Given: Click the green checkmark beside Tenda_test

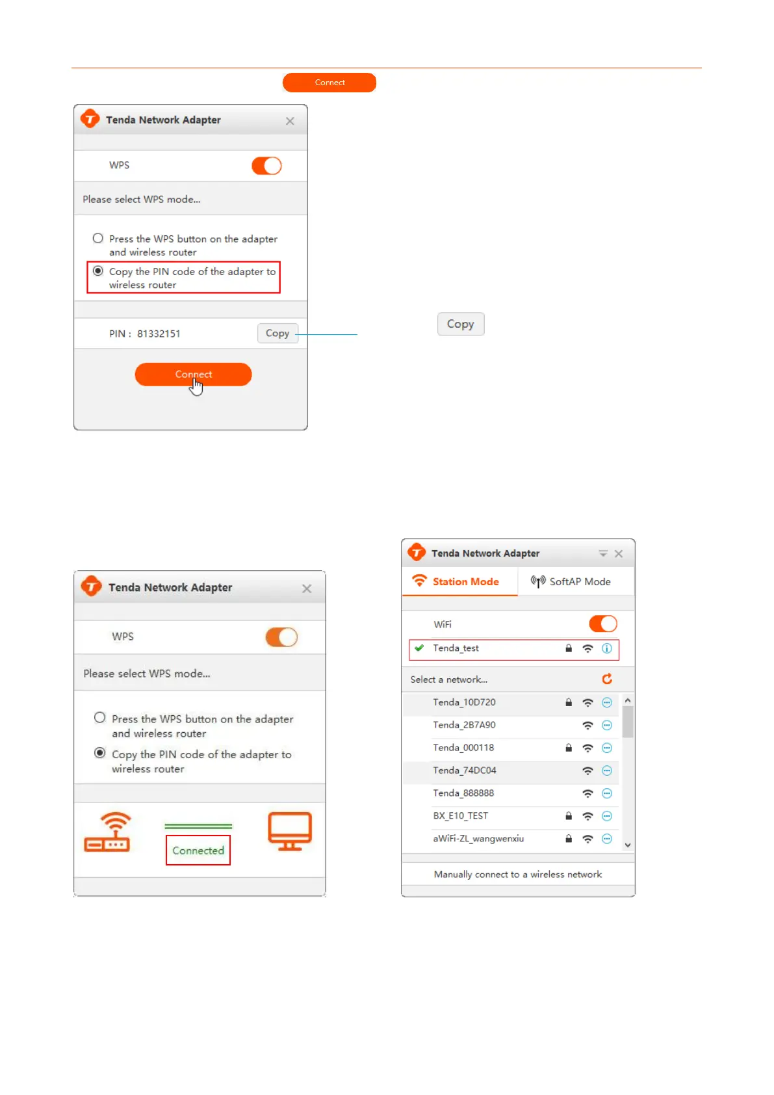Looking at the screenshot, I should pyautogui.click(x=419, y=648).
